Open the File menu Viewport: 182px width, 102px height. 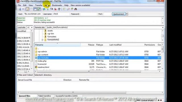click(19, 5)
